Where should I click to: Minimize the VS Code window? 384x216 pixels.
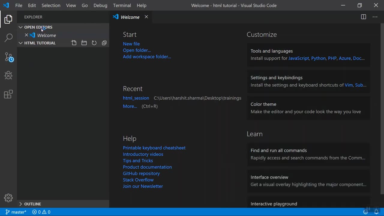click(343, 5)
